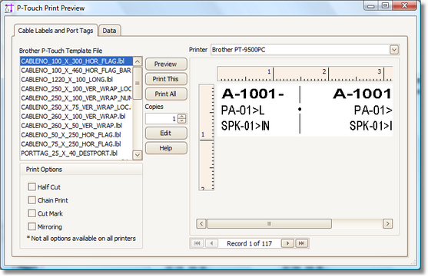The width and height of the screenshot is (428, 277).
Task: Click the horizontal ruler above preview
Action: coord(305,74)
